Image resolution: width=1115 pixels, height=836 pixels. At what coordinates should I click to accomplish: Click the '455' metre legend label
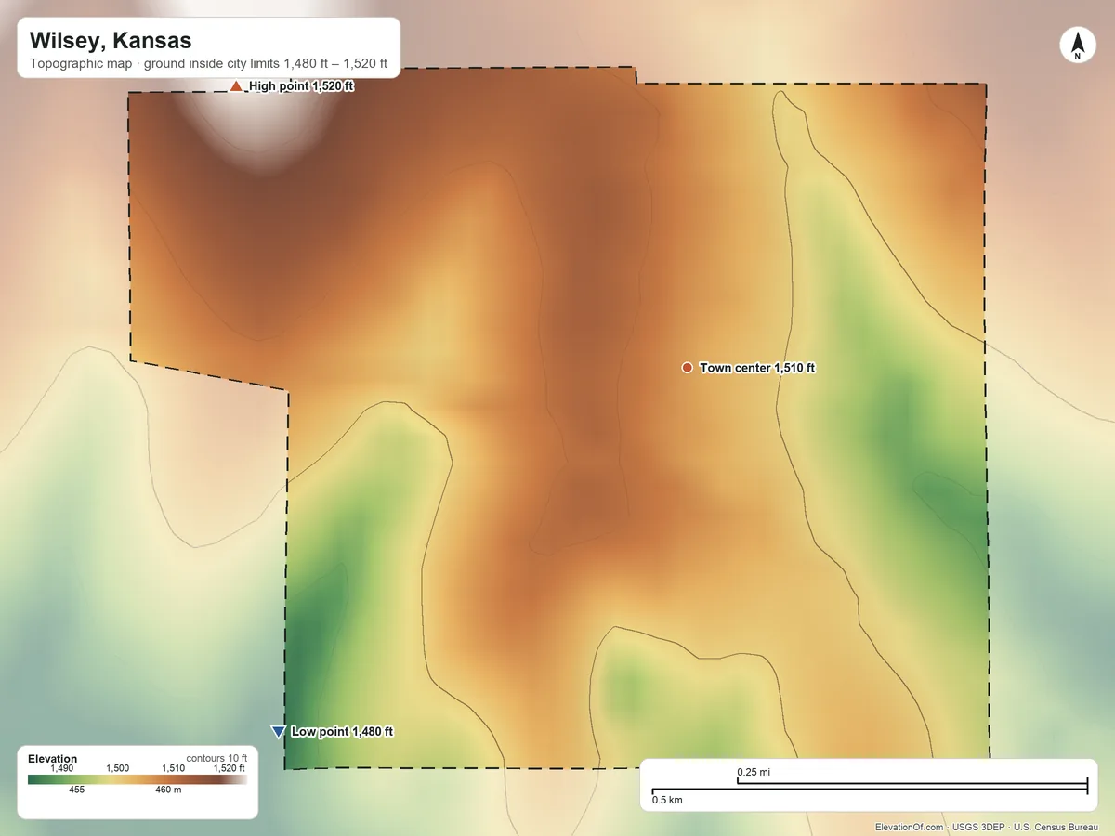click(x=76, y=790)
